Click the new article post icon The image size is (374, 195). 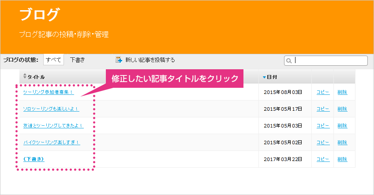pos(119,60)
